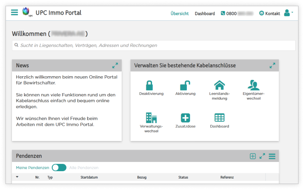The image size is (304, 190).
Task: Click the search input field
Action: 154,45
